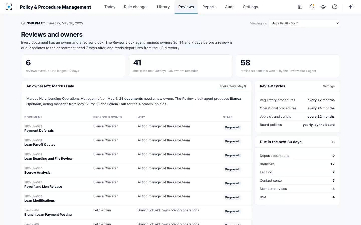Click the clock icon beside 3:40 PM ET
This screenshot has height=225, width=361.
(23, 23)
